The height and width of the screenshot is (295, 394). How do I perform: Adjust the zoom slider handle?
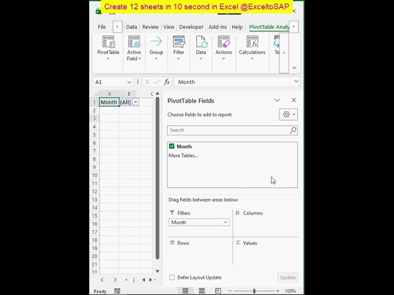point(254,291)
